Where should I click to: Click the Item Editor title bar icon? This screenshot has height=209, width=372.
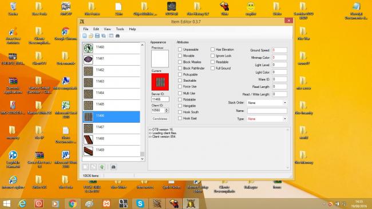tap(82, 22)
